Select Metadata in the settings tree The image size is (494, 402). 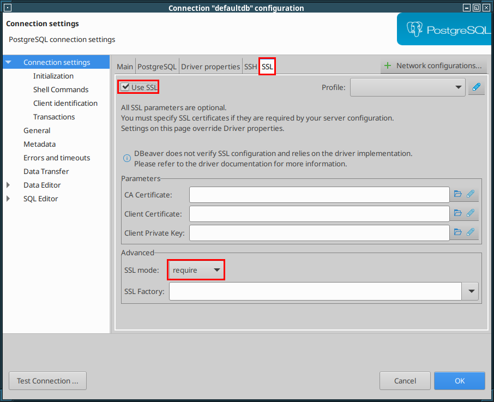(39, 144)
